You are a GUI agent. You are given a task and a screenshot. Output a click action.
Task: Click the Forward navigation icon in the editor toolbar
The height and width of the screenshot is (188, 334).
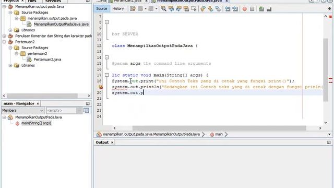[151, 9]
